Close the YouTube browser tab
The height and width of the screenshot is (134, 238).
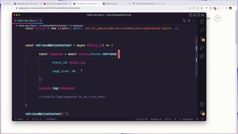(70, 4)
